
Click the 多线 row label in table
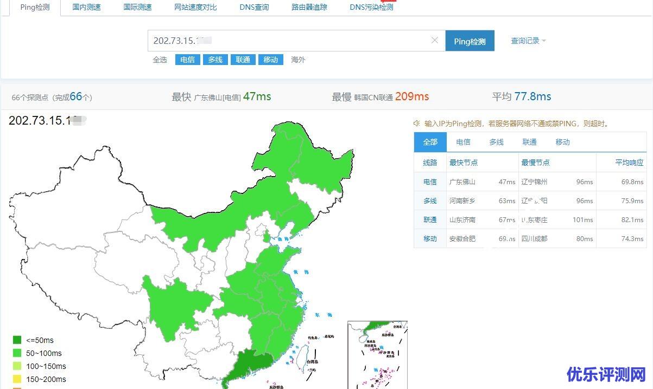pos(430,201)
